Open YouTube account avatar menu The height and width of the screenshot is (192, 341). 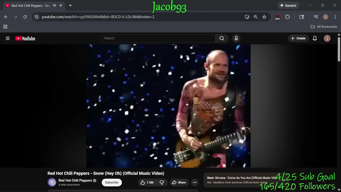[x=327, y=38]
